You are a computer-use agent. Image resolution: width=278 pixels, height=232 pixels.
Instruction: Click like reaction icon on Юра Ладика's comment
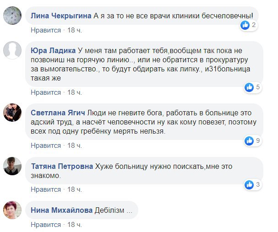pyautogui.click(x=249, y=87)
